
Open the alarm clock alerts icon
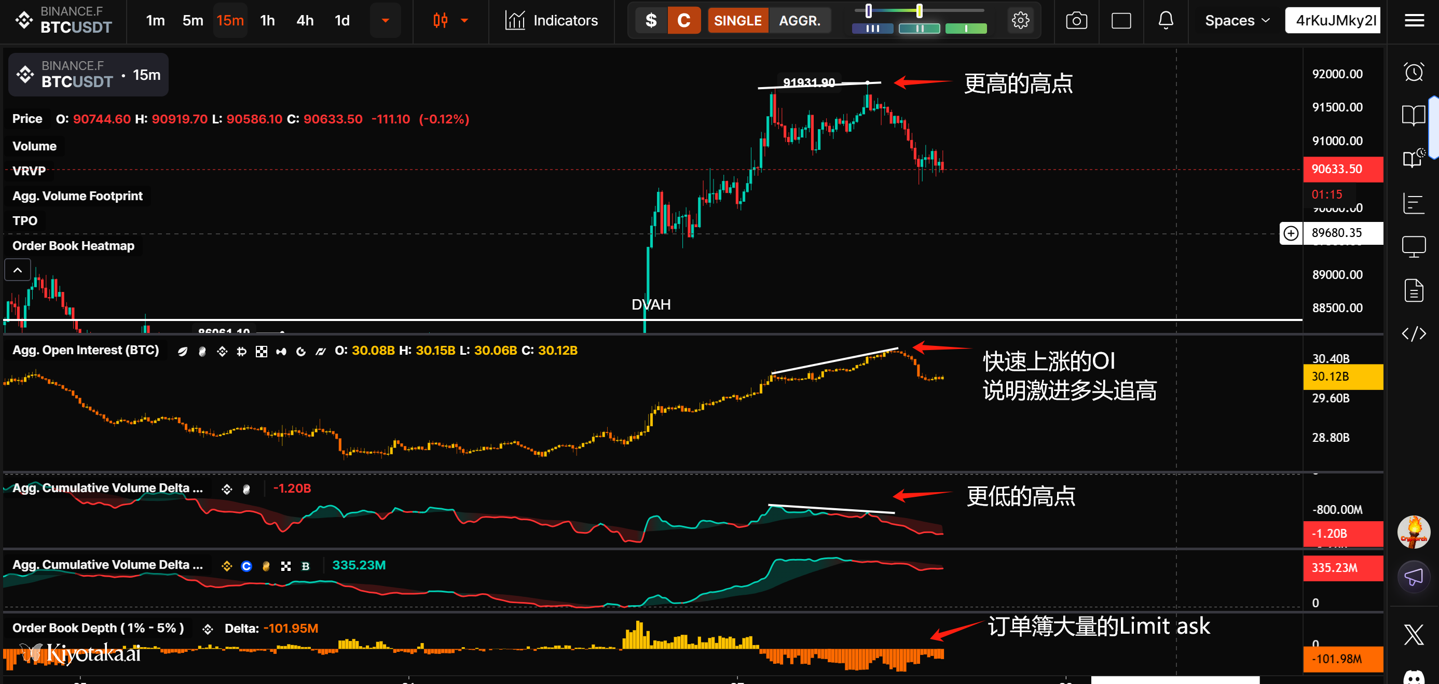1413,72
